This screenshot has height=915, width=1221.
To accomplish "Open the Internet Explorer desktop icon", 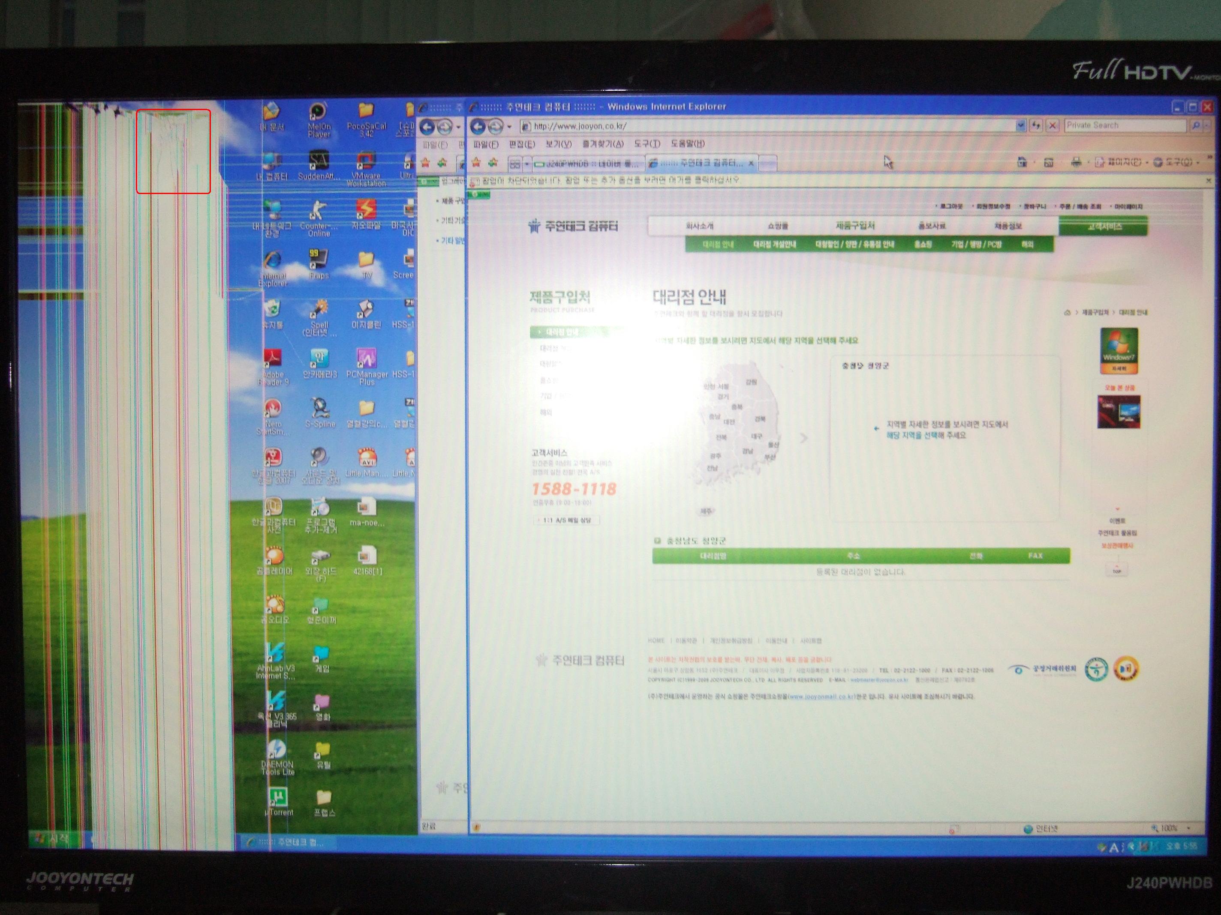I will [x=273, y=268].
